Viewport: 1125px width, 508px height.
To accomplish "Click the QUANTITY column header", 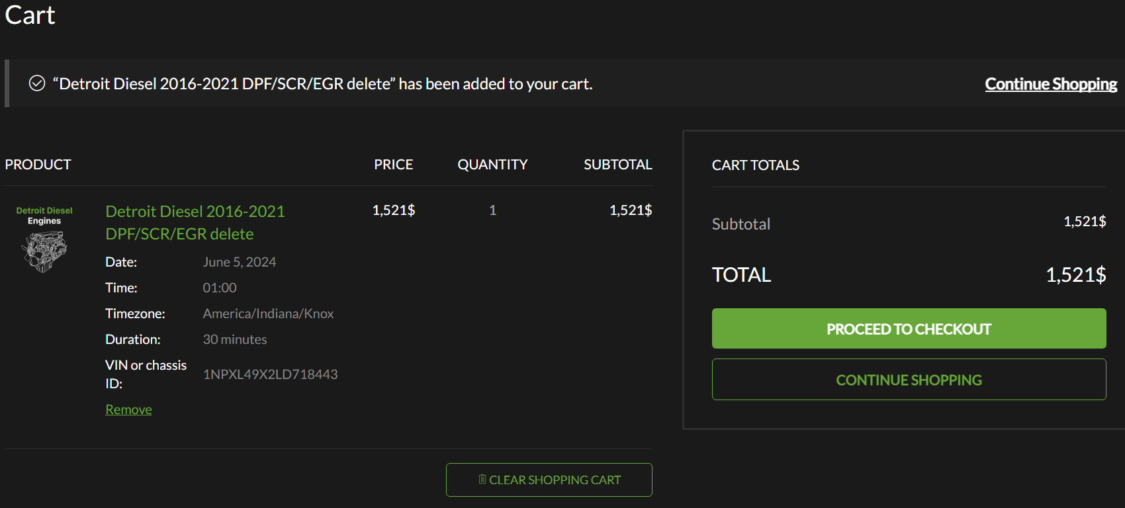I will [x=492, y=165].
